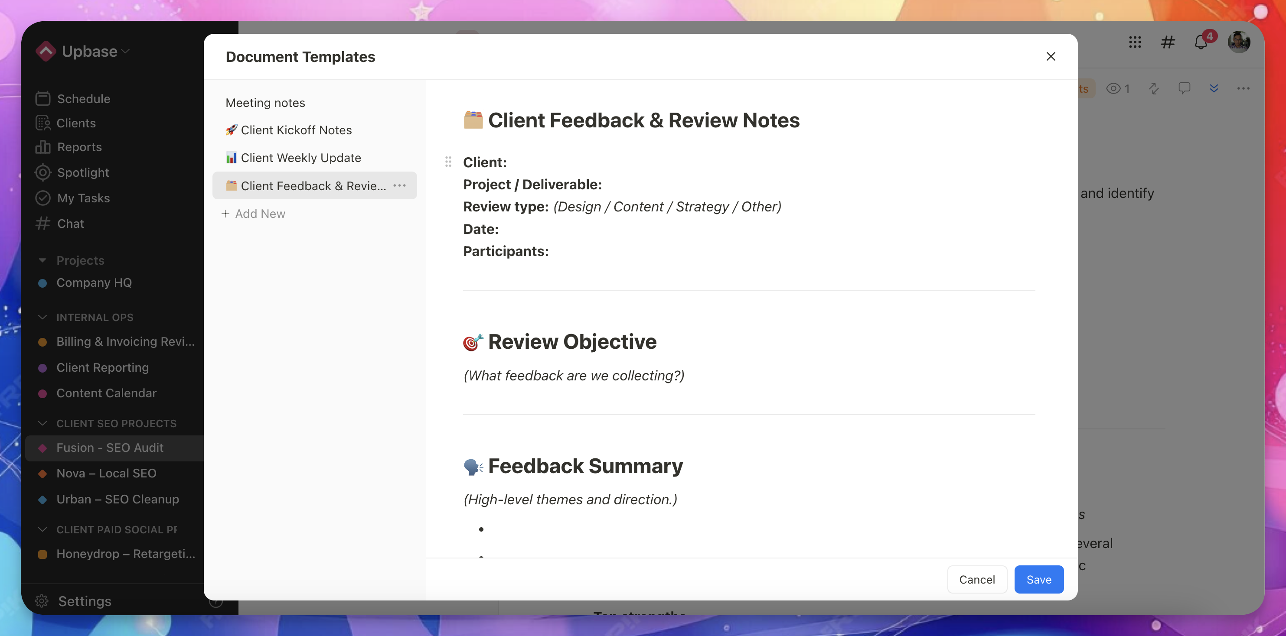Image resolution: width=1286 pixels, height=636 pixels.
Task: Click the blue double-chevron collapse icon
Action: [1214, 89]
